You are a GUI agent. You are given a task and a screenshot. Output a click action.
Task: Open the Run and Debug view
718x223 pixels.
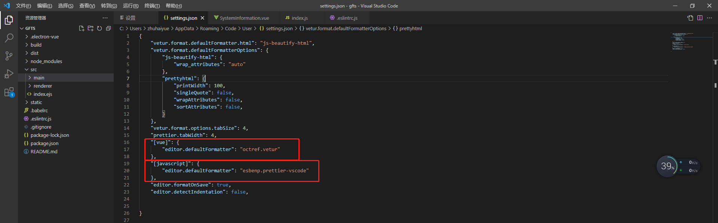coord(9,74)
